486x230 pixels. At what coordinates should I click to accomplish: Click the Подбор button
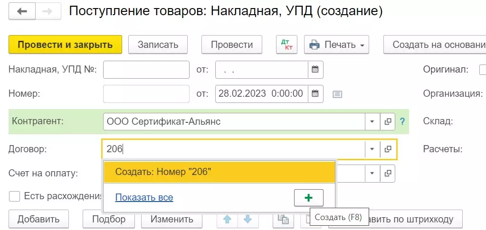tap(109, 219)
